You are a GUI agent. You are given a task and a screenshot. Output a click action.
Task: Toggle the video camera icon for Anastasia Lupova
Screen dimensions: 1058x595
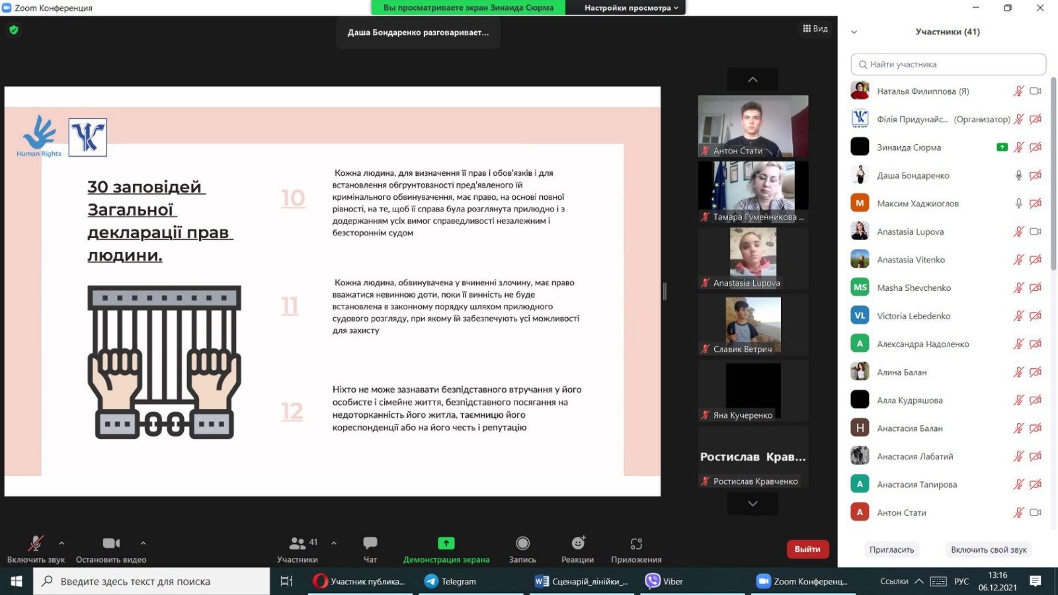click(x=1036, y=231)
